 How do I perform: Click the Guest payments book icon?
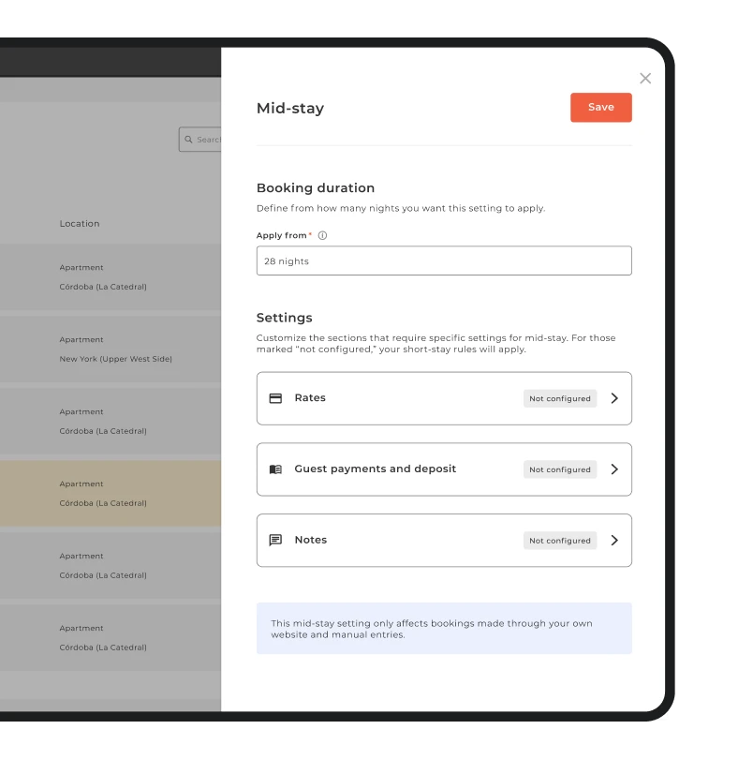pos(275,469)
